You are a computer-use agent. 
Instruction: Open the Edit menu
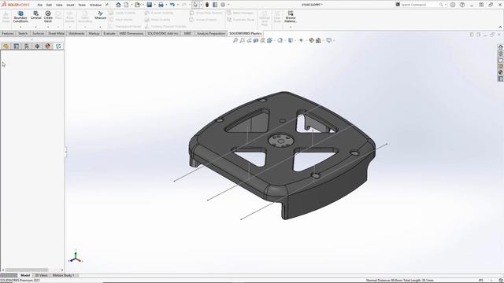tap(49, 5)
